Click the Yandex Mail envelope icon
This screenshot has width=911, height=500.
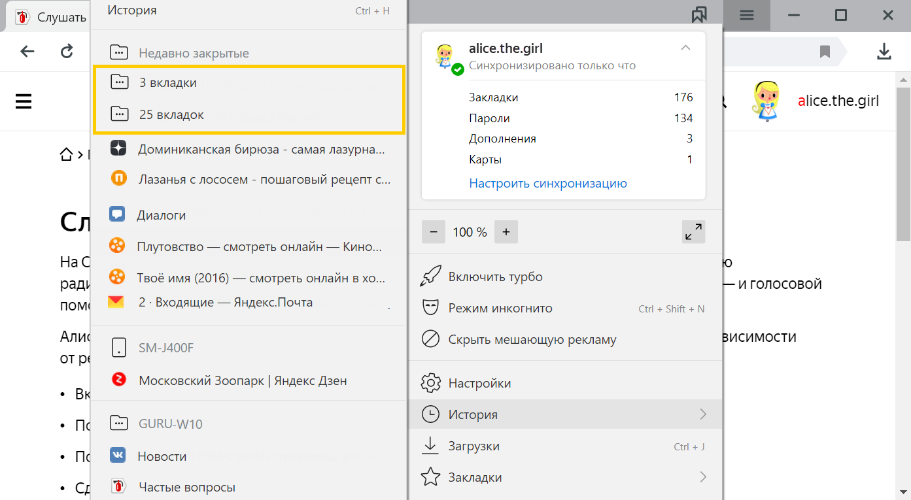click(x=116, y=303)
